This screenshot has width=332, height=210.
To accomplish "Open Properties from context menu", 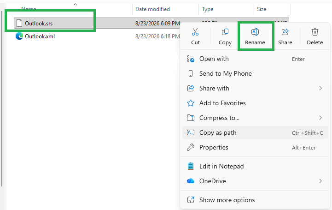I will [255, 147].
